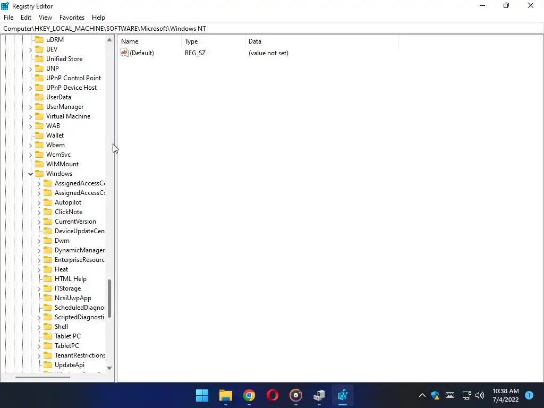Select the WIMMount folder icon
Viewport: 544px width, 408px height.
point(39,164)
